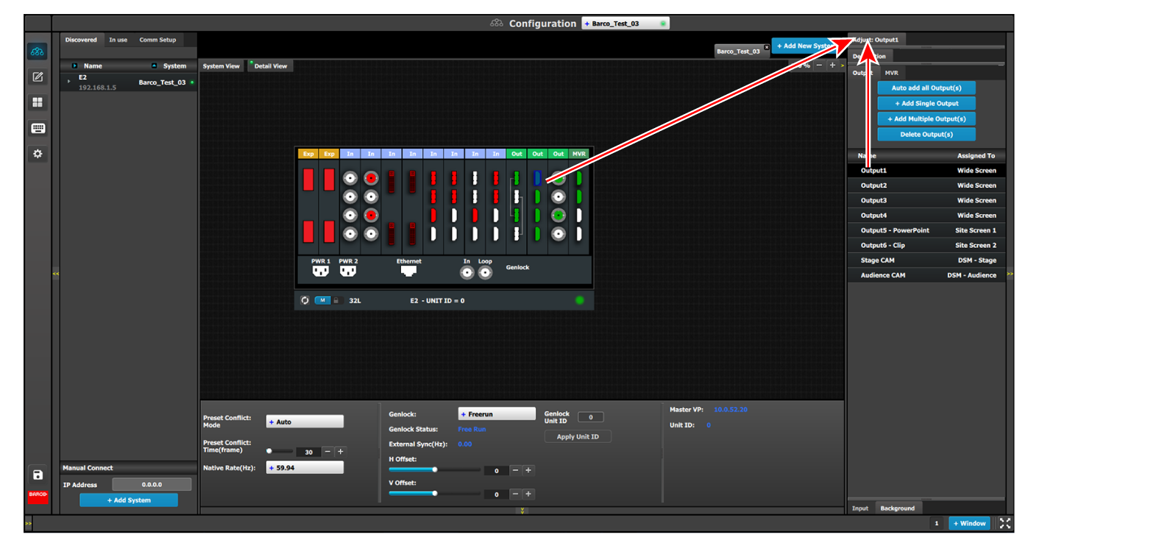Click the Ethernet port icon on chassis
The height and width of the screenshot is (543, 1159).
tap(408, 271)
